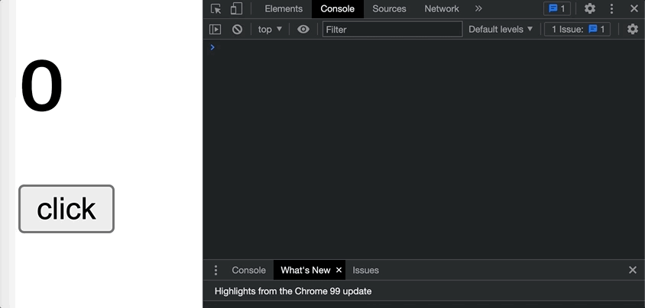Viewport: 645px width, 308px height.
Task: Open the Elements tab
Action: (x=284, y=8)
